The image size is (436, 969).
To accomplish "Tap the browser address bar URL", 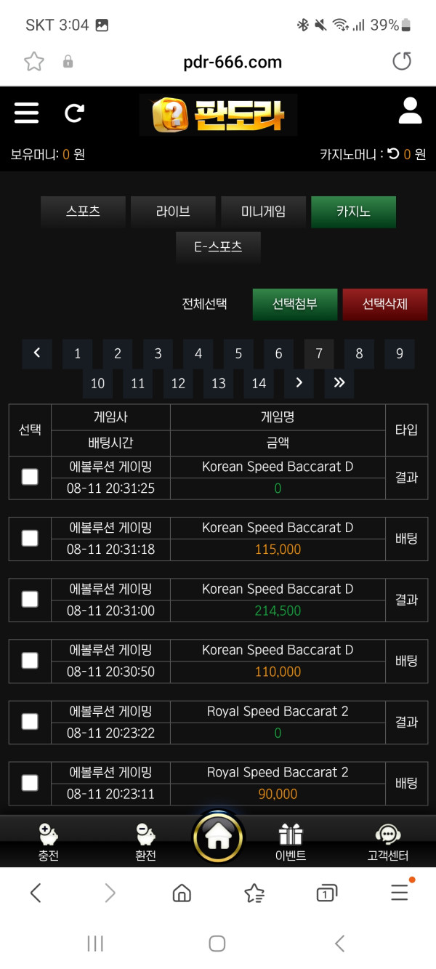I will click(x=233, y=62).
